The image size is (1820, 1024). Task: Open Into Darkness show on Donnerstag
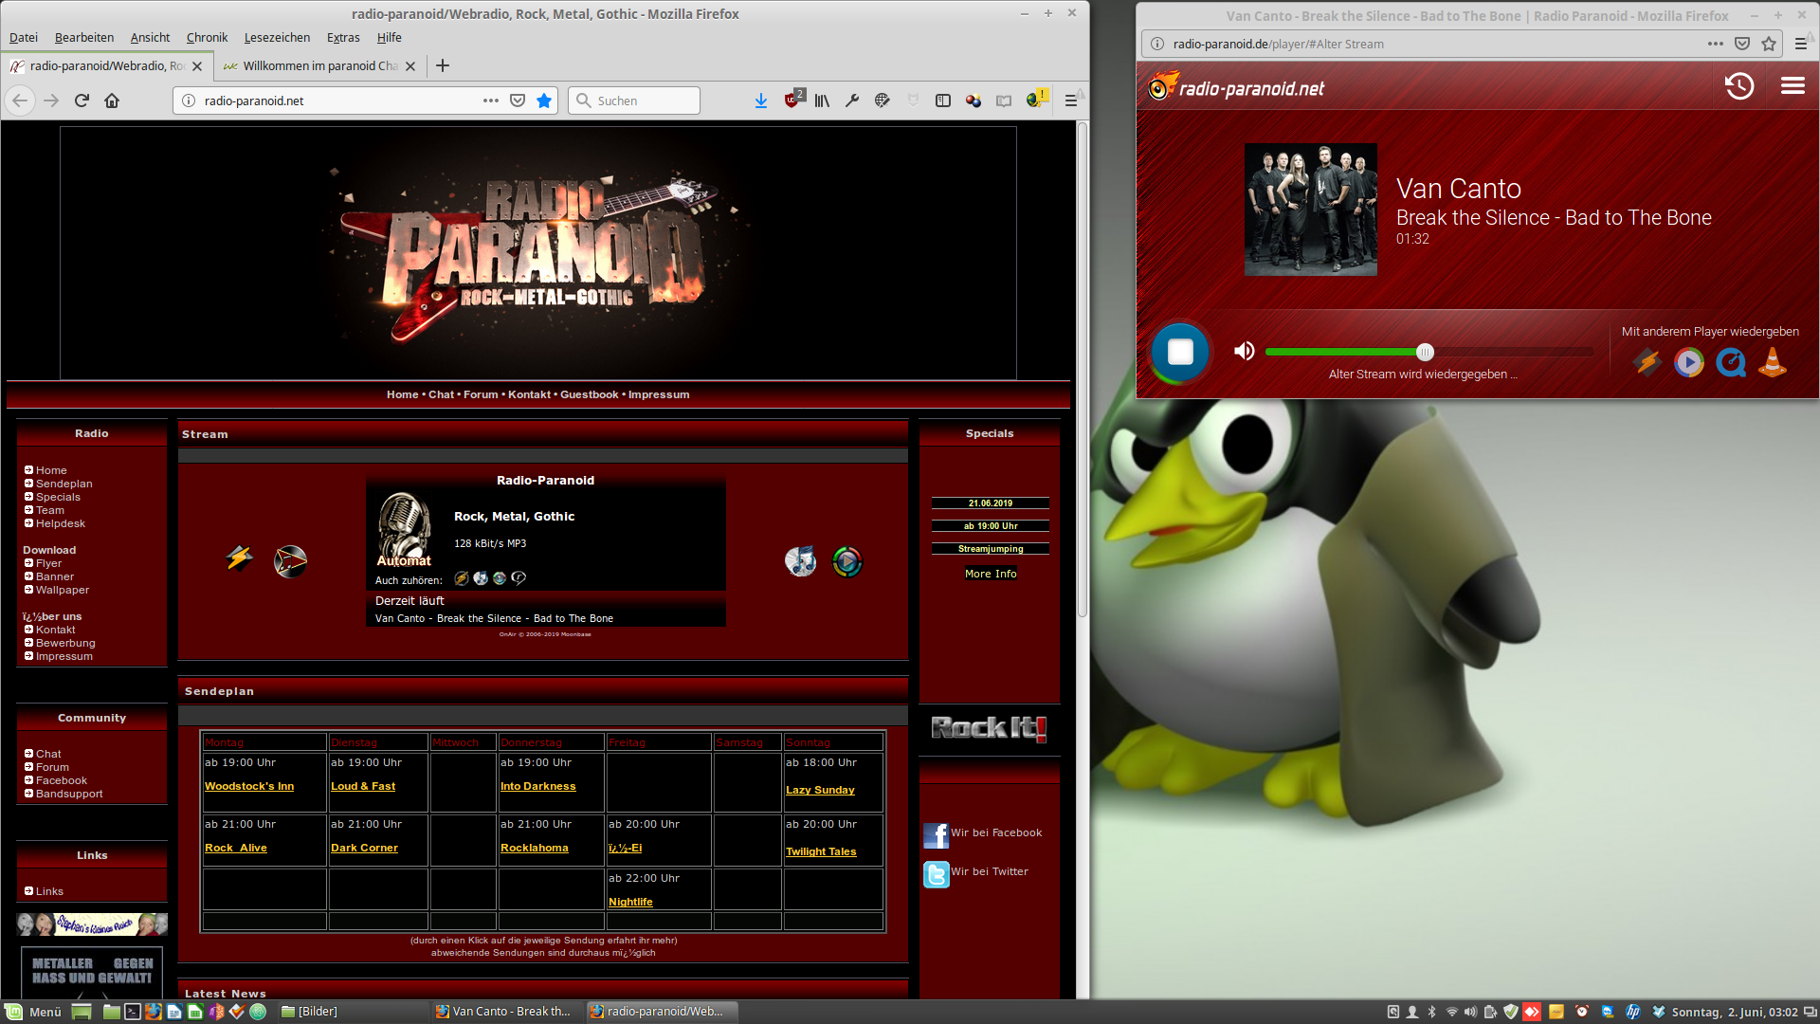click(x=538, y=786)
